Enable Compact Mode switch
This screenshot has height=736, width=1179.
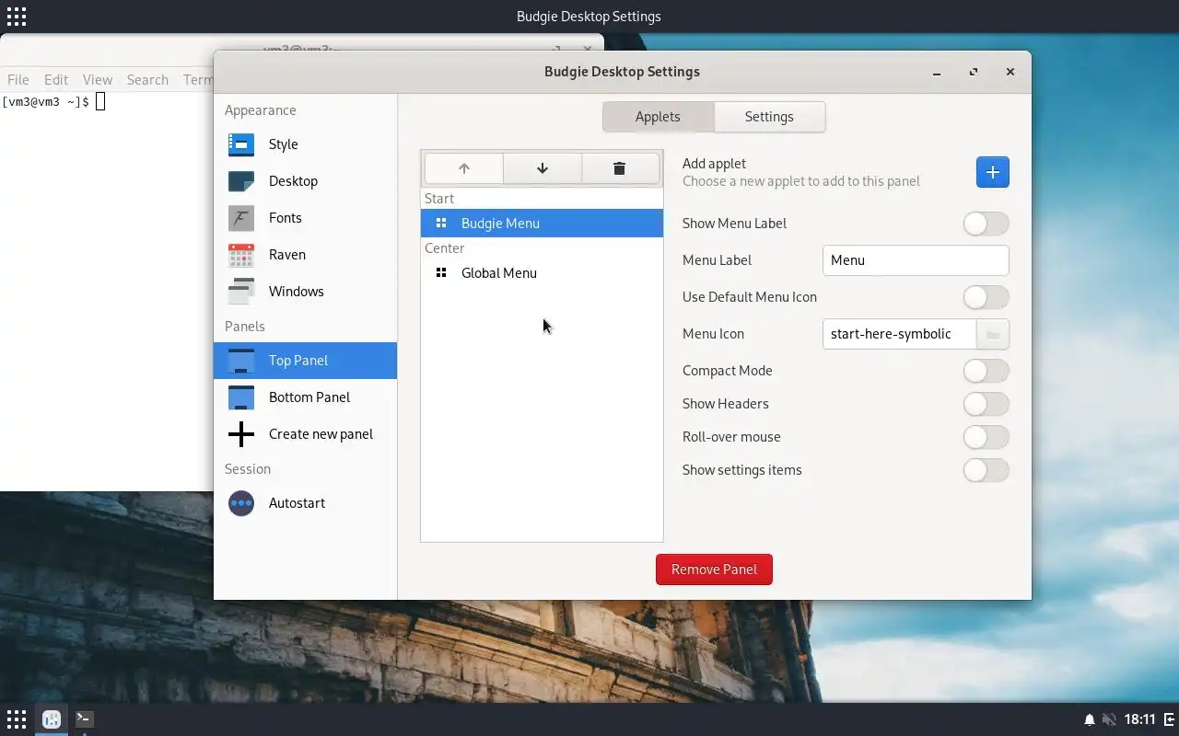[986, 371]
